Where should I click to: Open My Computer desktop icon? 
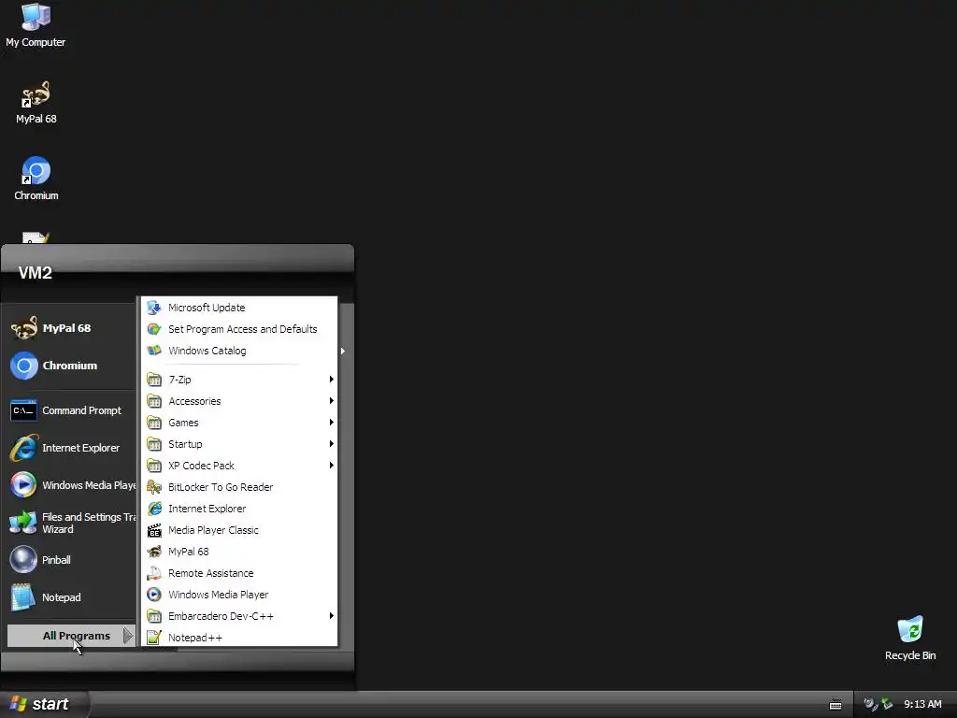pos(36,24)
